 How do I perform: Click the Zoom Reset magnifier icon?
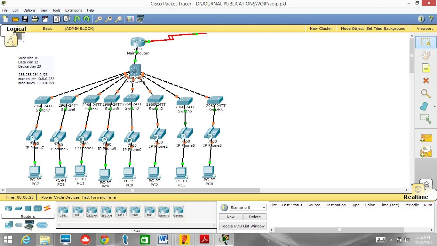(108, 19)
